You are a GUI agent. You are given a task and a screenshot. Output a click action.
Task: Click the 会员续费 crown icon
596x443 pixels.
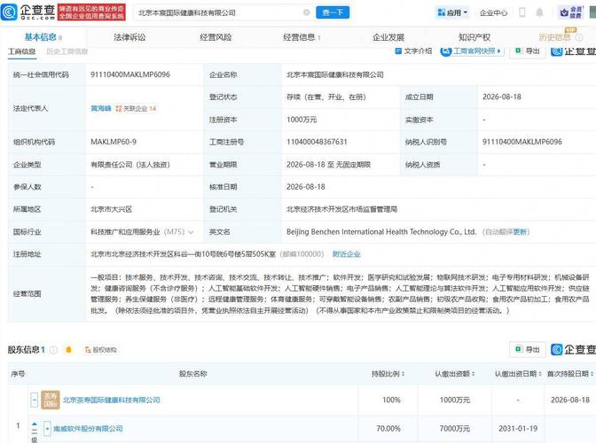(x=570, y=12)
